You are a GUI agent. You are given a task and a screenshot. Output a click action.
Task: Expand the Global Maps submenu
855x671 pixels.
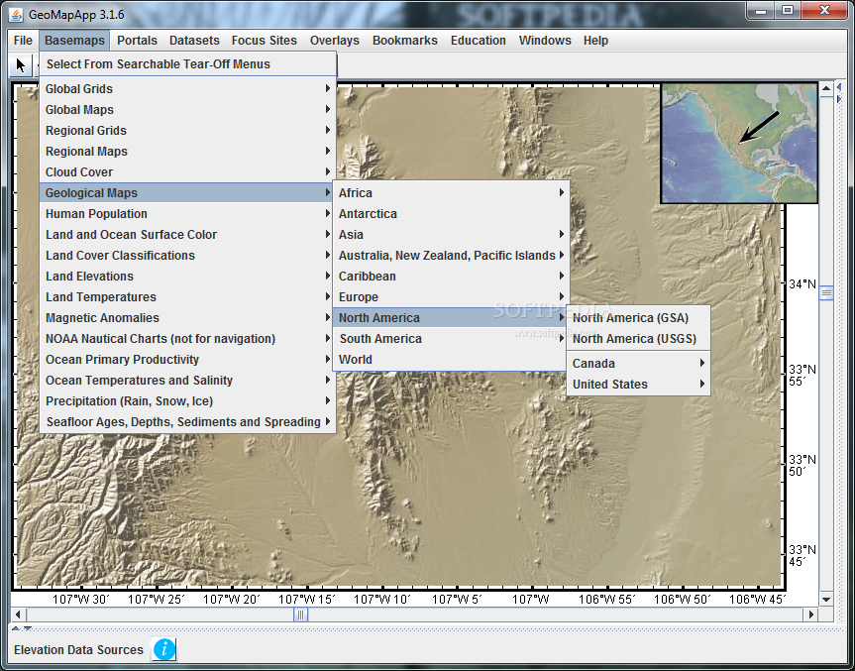187,110
